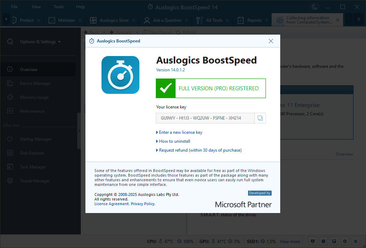Open the Help menu

[x=80, y=7]
